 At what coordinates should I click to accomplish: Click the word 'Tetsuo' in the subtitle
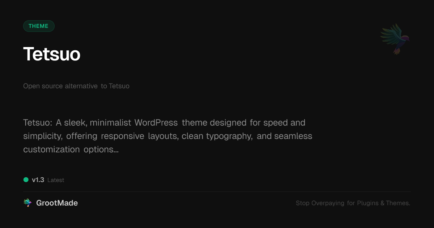pyautogui.click(x=119, y=86)
